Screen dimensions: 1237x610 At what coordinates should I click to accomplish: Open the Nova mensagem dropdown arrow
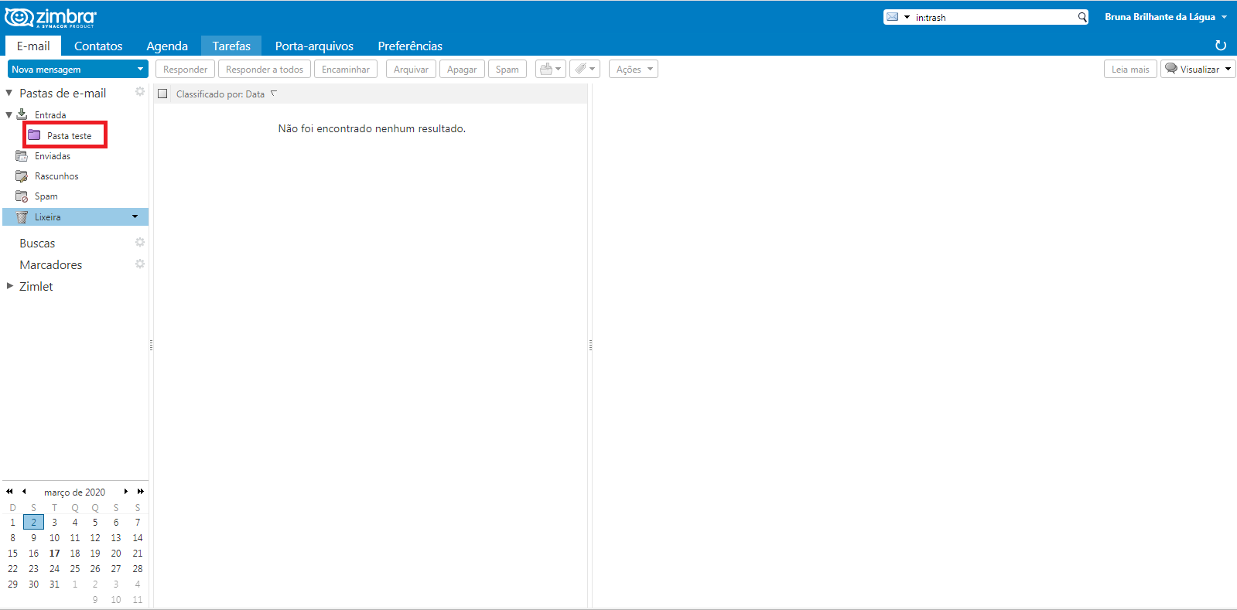pos(140,70)
